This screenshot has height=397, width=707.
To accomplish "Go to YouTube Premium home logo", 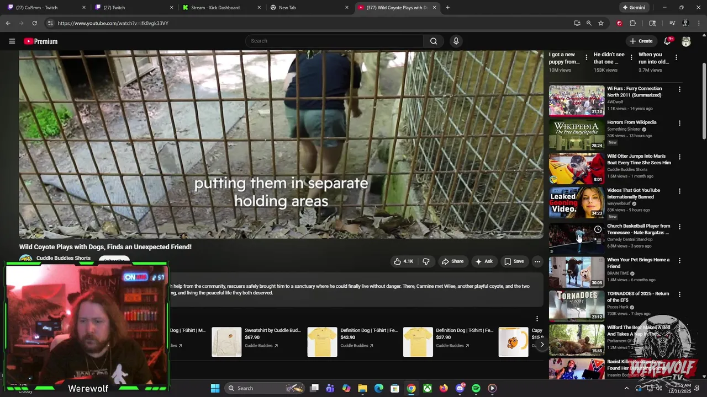I will click(40, 41).
